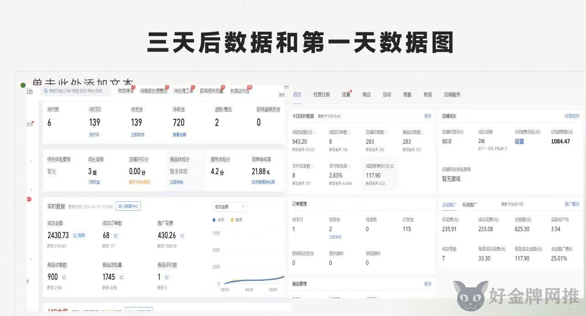
Task: Click the magnifier icon in the search box
Action: pos(46,91)
